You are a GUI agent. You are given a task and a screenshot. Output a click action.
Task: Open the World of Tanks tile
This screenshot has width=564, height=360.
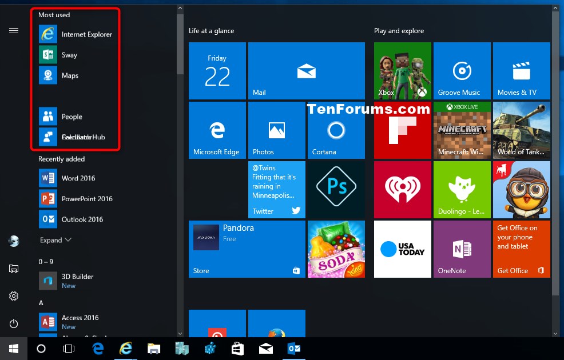522,130
